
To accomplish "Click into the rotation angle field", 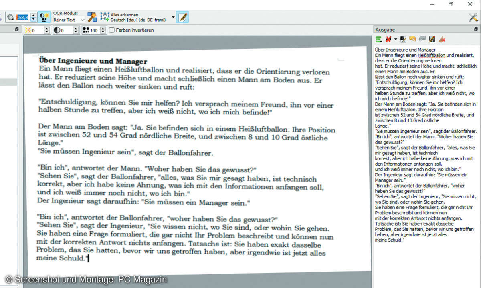I will click(x=22, y=17).
